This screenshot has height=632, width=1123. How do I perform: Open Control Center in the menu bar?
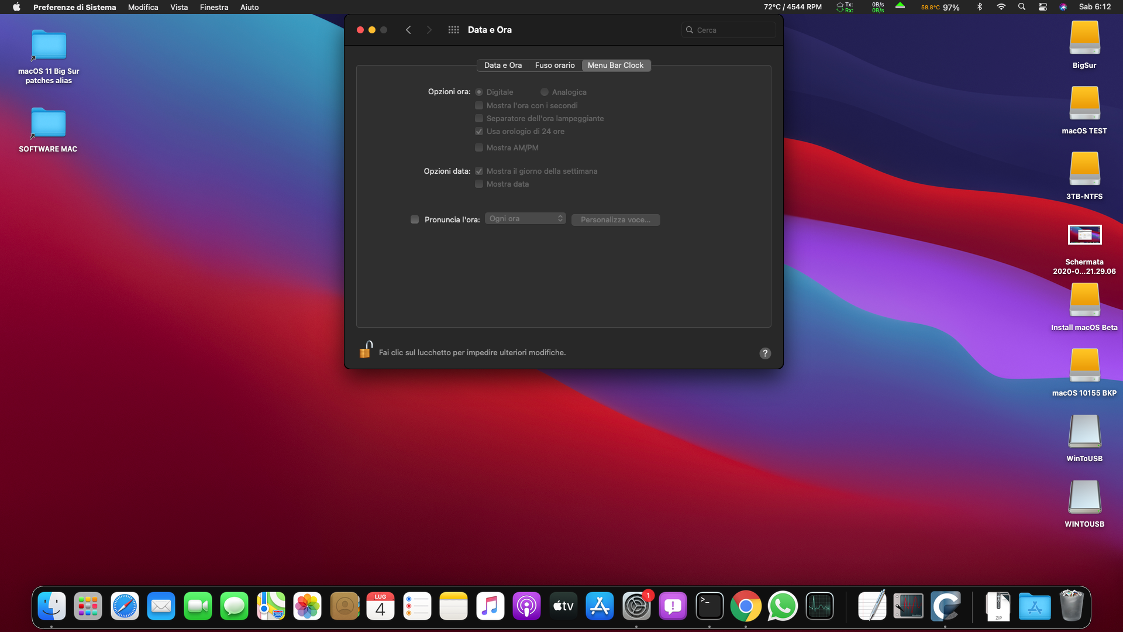click(1042, 7)
